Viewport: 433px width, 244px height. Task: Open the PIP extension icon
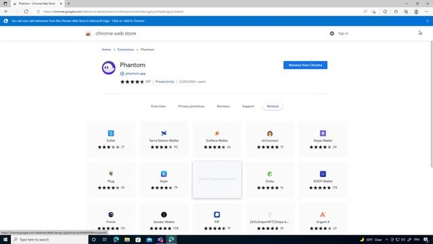point(216,214)
